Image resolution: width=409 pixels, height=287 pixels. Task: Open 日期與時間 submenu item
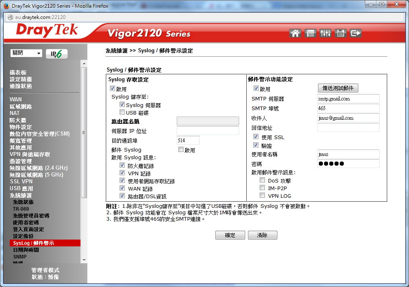tap(26, 250)
